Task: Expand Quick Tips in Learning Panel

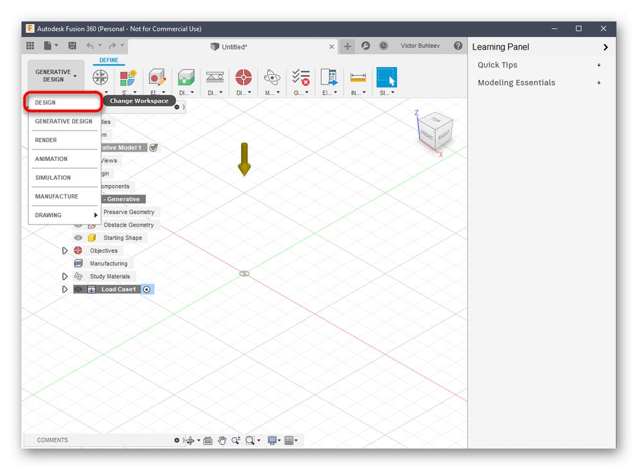Action: (598, 65)
